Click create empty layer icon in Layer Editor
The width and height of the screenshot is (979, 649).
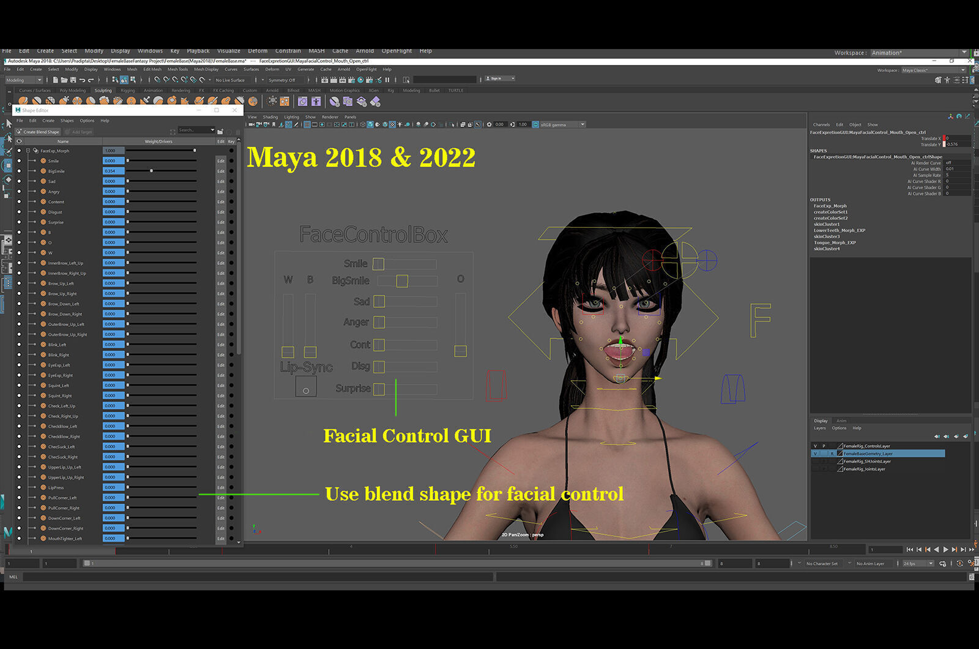point(956,436)
